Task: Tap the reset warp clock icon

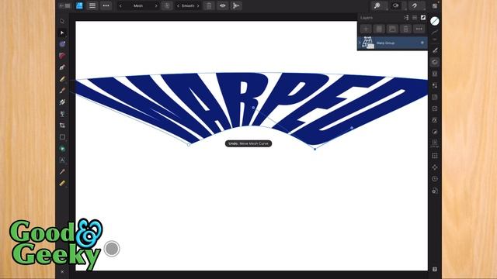Action: click(167, 5)
